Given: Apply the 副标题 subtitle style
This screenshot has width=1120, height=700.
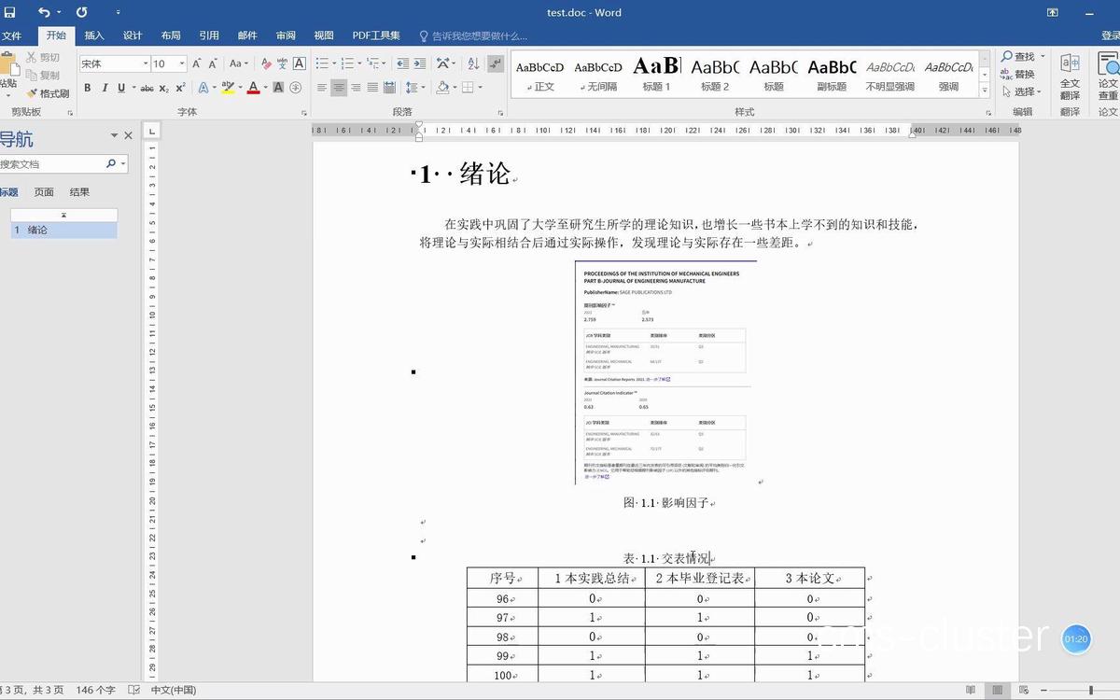Looking at the screenshot, I should coord(832,75).
